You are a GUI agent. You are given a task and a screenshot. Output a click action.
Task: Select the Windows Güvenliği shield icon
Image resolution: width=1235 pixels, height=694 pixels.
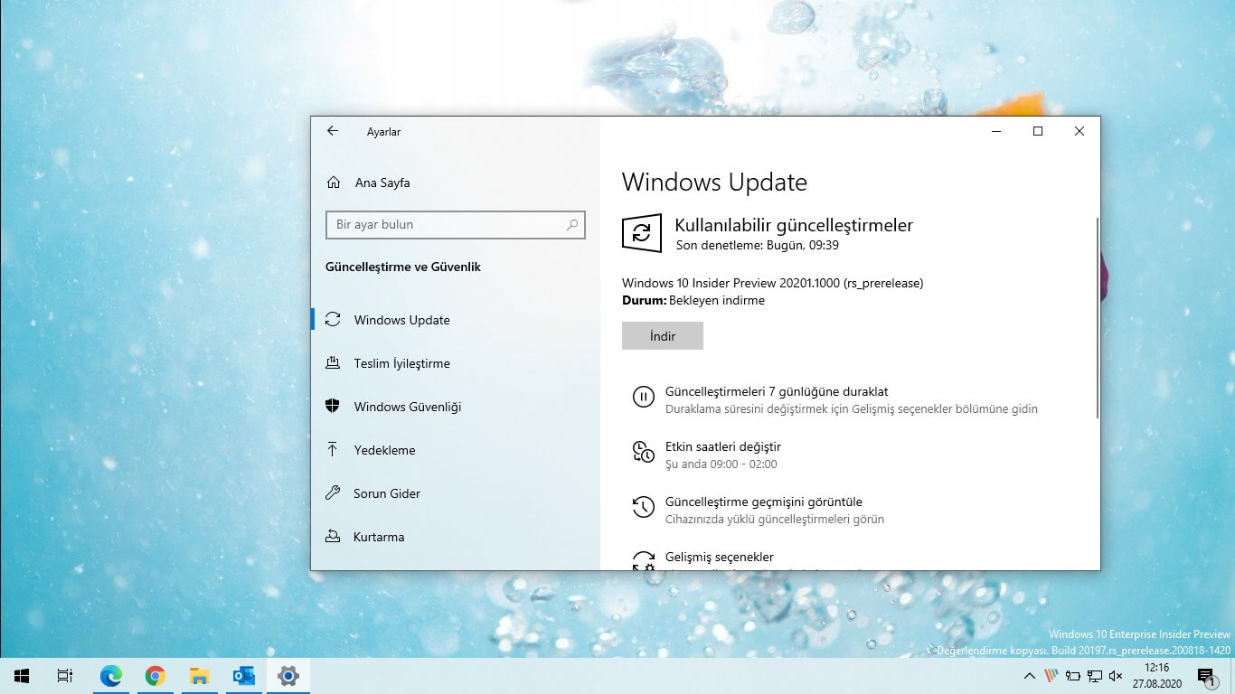[x=333, y=407]
